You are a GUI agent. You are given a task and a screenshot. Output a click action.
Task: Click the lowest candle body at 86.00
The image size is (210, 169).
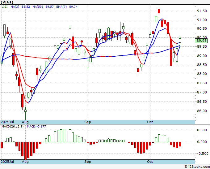pyautogui.click(x=25, y=110)
